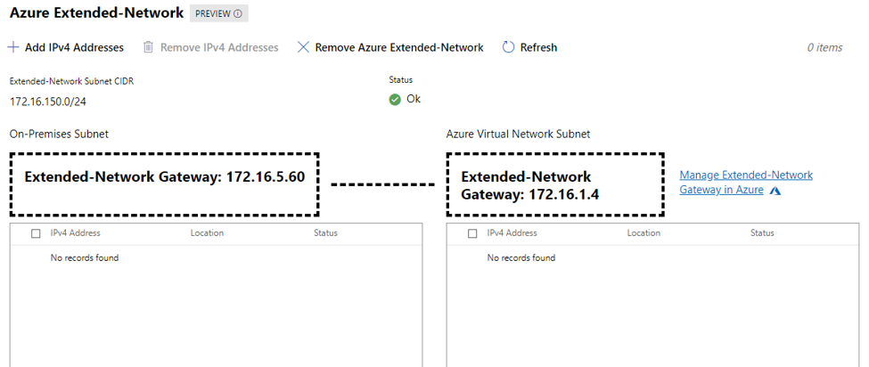Viewport: 869px width, 367px height.
Task: Click the On-Premises Subnet heading
Action: tap(60, 134)
